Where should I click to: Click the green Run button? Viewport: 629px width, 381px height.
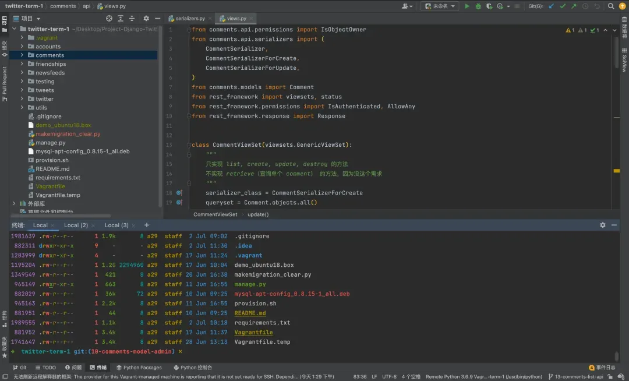coord(467,6)
